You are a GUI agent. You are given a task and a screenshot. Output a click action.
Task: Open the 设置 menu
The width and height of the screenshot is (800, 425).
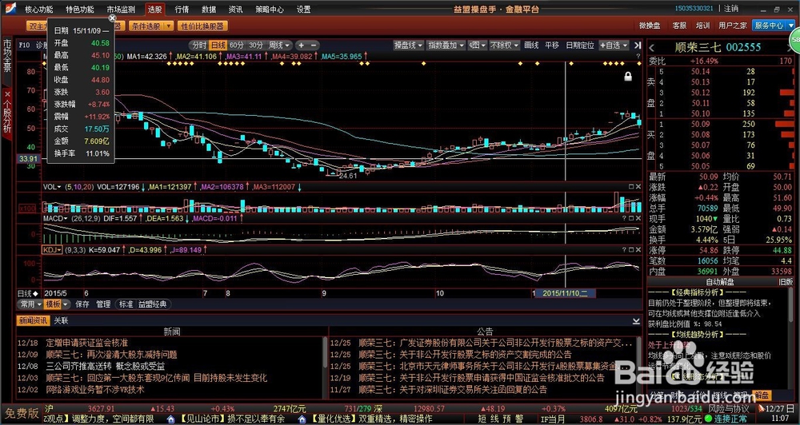pos(303,9)
